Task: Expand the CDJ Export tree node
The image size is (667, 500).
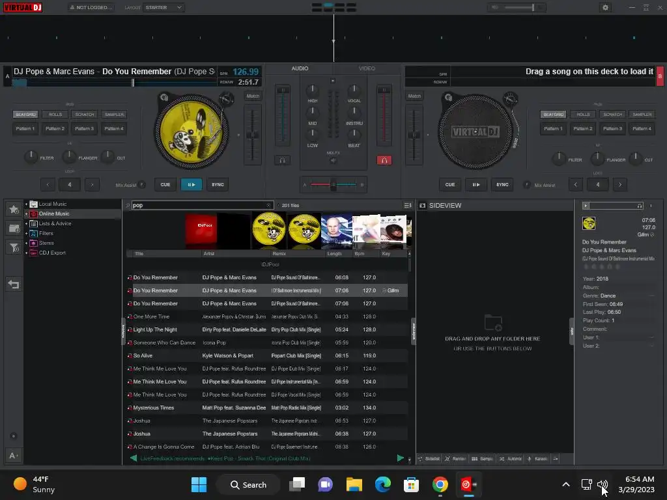Action: [x=26, y=253]
